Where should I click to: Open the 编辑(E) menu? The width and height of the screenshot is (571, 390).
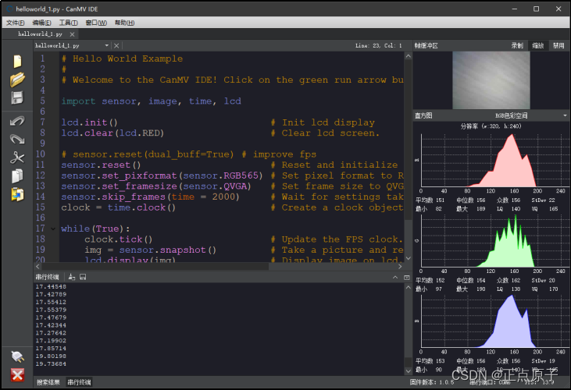coord(41,23)
